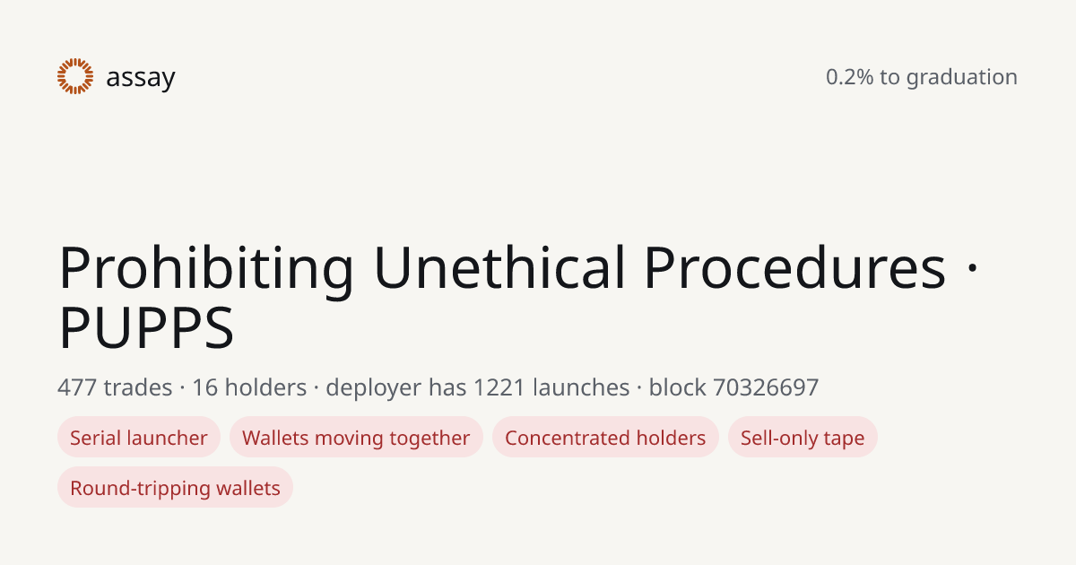Choose the Round-tripping wallets tag
The width and height of the screenshot is (1076, 565).
[175, 488]
